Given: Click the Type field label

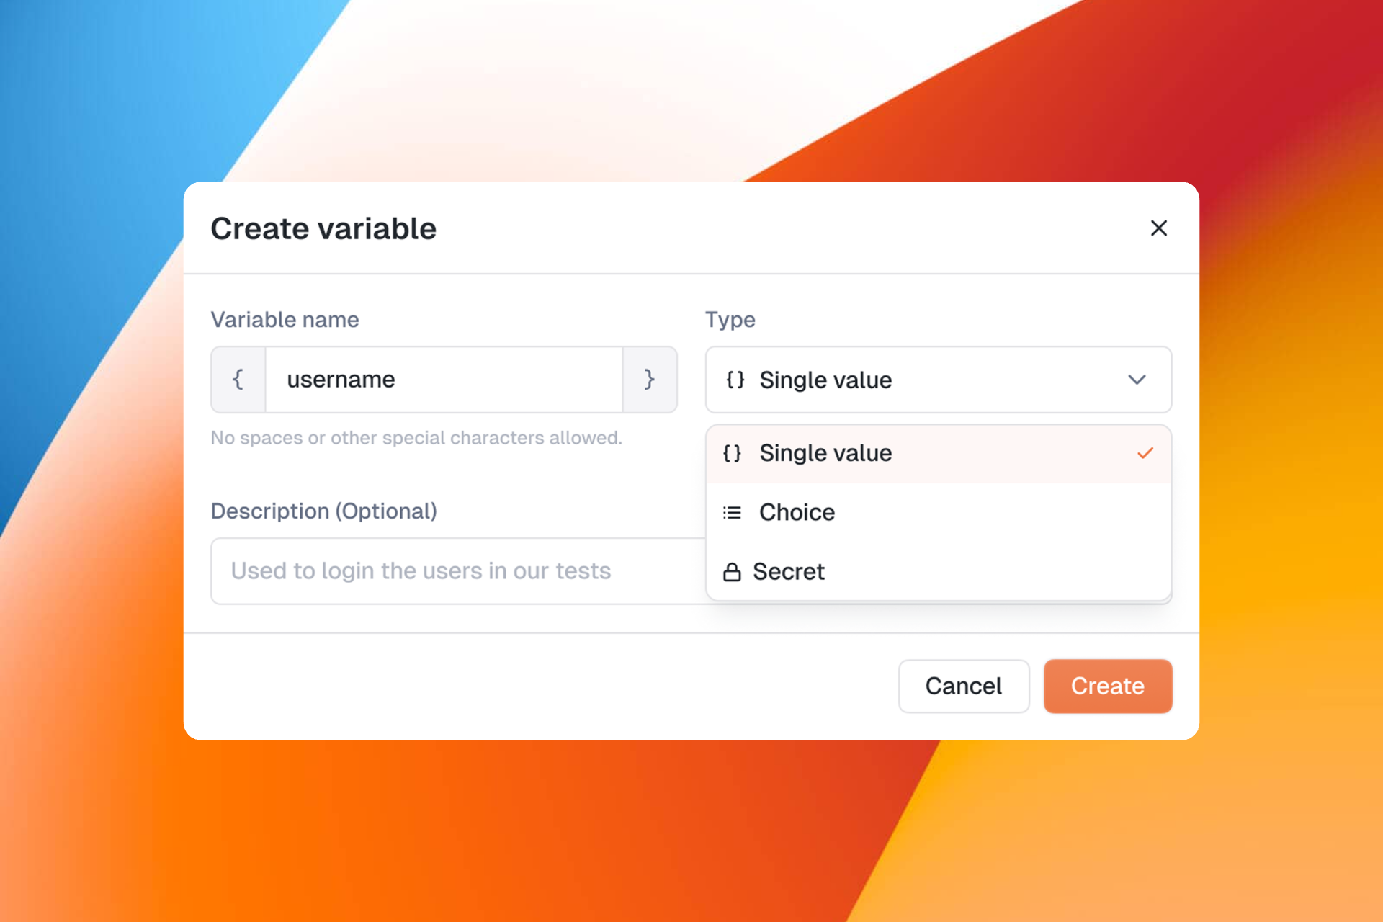Looking at the screenshot, I should coord(730,320).
